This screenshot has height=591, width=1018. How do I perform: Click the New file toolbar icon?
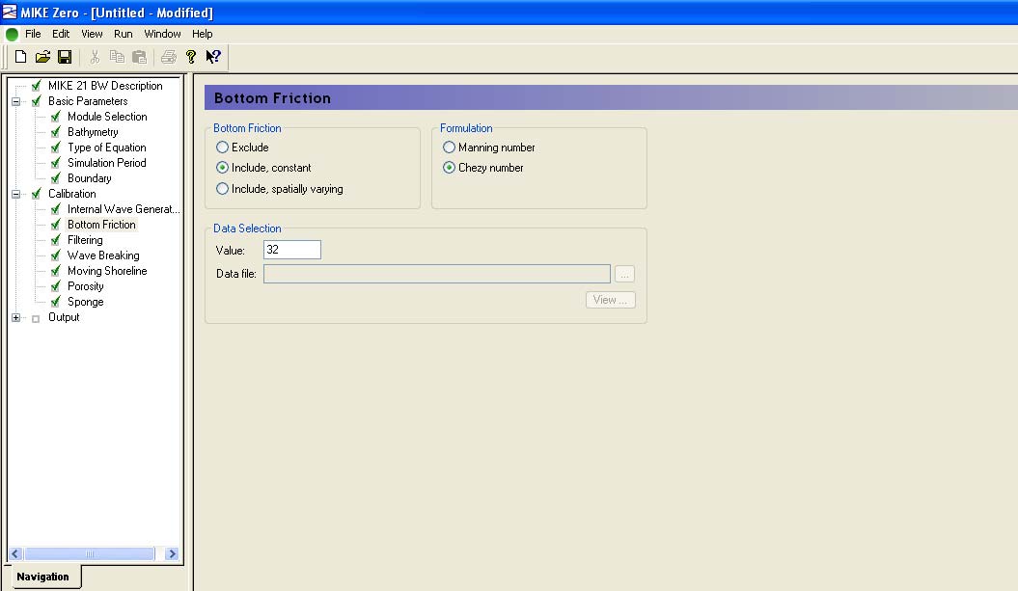pos(21,57)
